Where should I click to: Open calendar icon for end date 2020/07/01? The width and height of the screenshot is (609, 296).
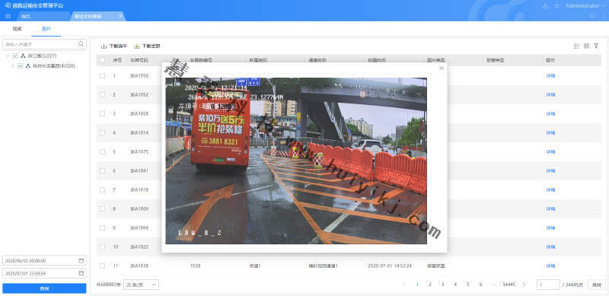tap(81, 273)
